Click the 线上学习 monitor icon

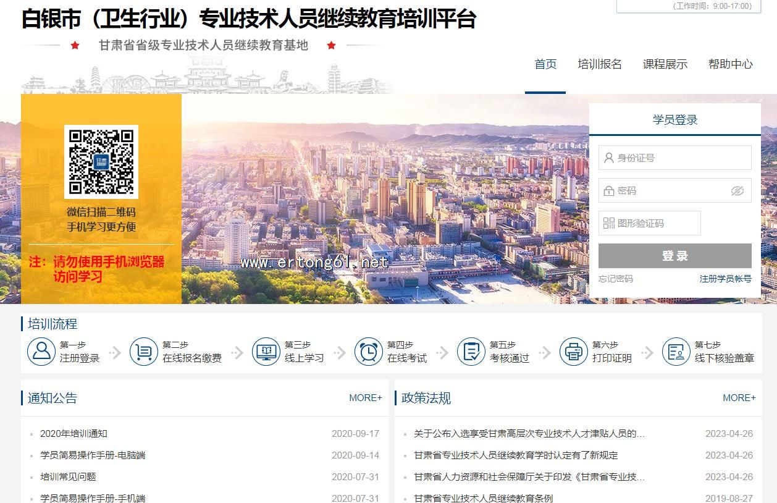tap(266, 352)
